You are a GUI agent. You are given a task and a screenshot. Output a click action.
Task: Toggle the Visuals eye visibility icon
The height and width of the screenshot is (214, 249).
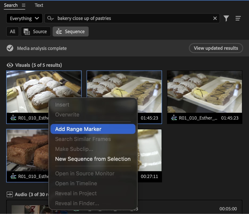click(x=10, y=65)
